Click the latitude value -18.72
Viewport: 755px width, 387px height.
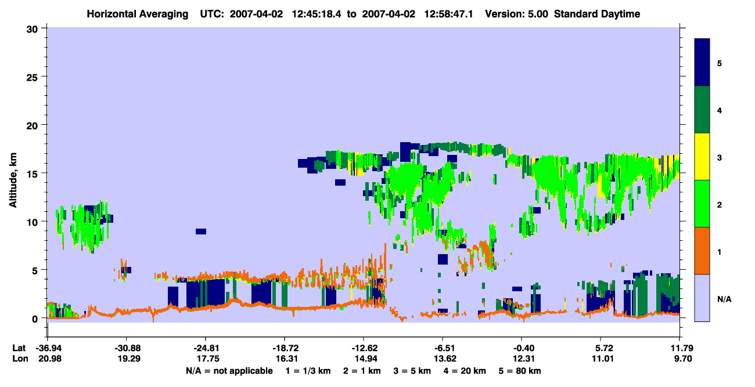tap(284, 348)
